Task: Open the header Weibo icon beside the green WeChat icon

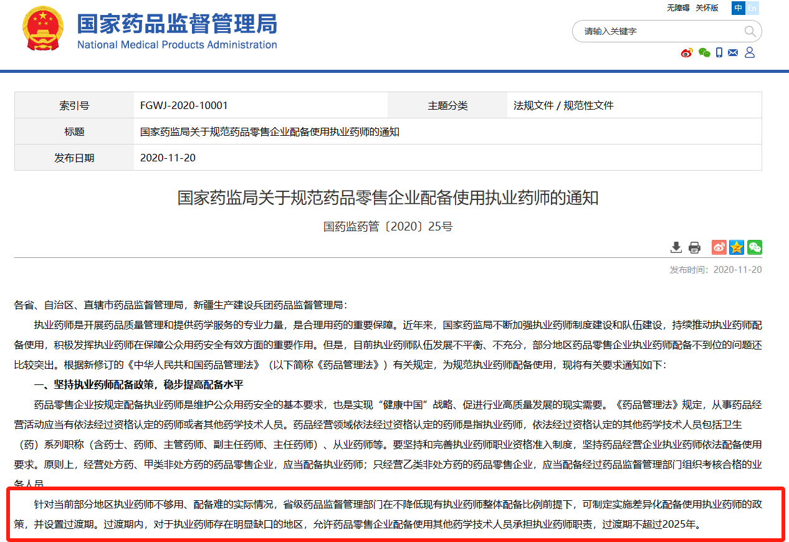Action: point(687,53)
